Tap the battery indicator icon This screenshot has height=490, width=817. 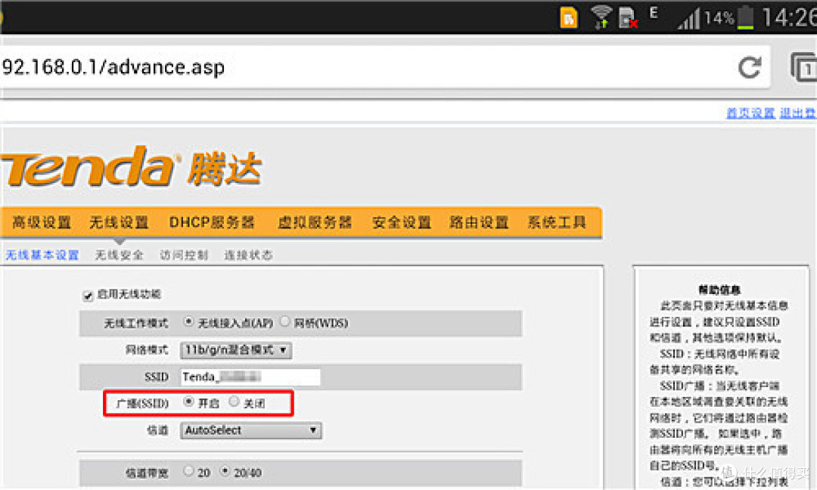click(746, 17)
